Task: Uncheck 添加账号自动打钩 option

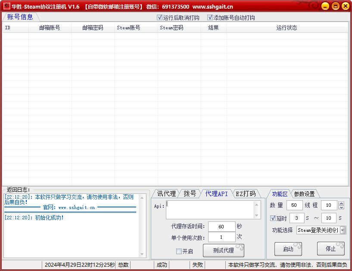Action: click(211, 17)
